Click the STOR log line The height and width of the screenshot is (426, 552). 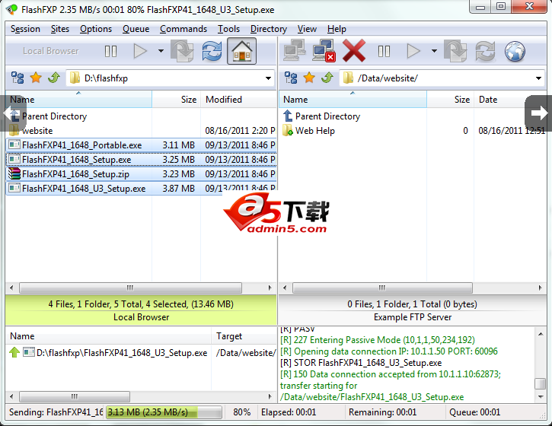pyautogui.click(x=361, y=363)
